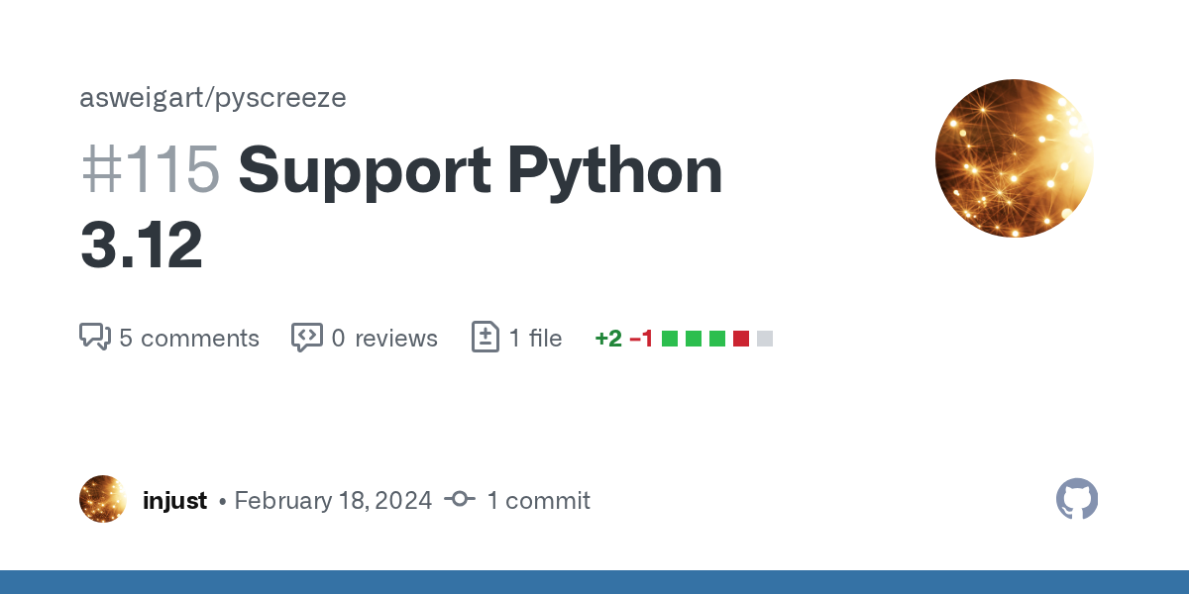Open the asweigart/pyscreeze repository link

point(213,98)
